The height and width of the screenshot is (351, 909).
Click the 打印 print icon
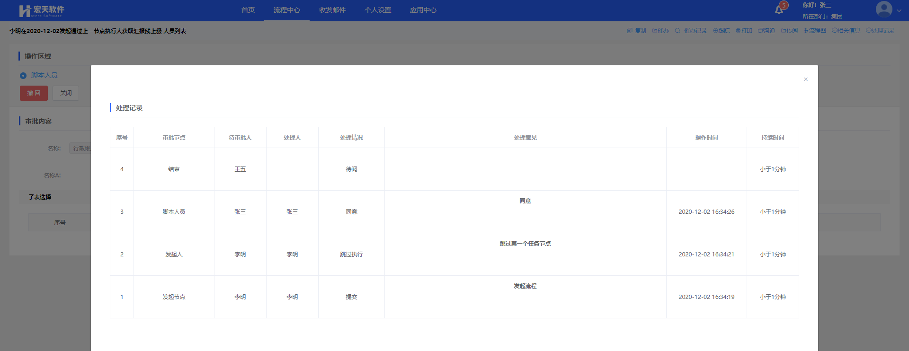coord(744,31)
